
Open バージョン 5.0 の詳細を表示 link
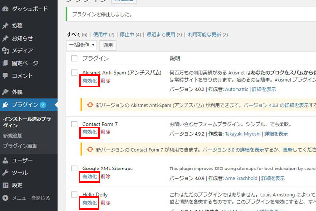pos(233,150)
